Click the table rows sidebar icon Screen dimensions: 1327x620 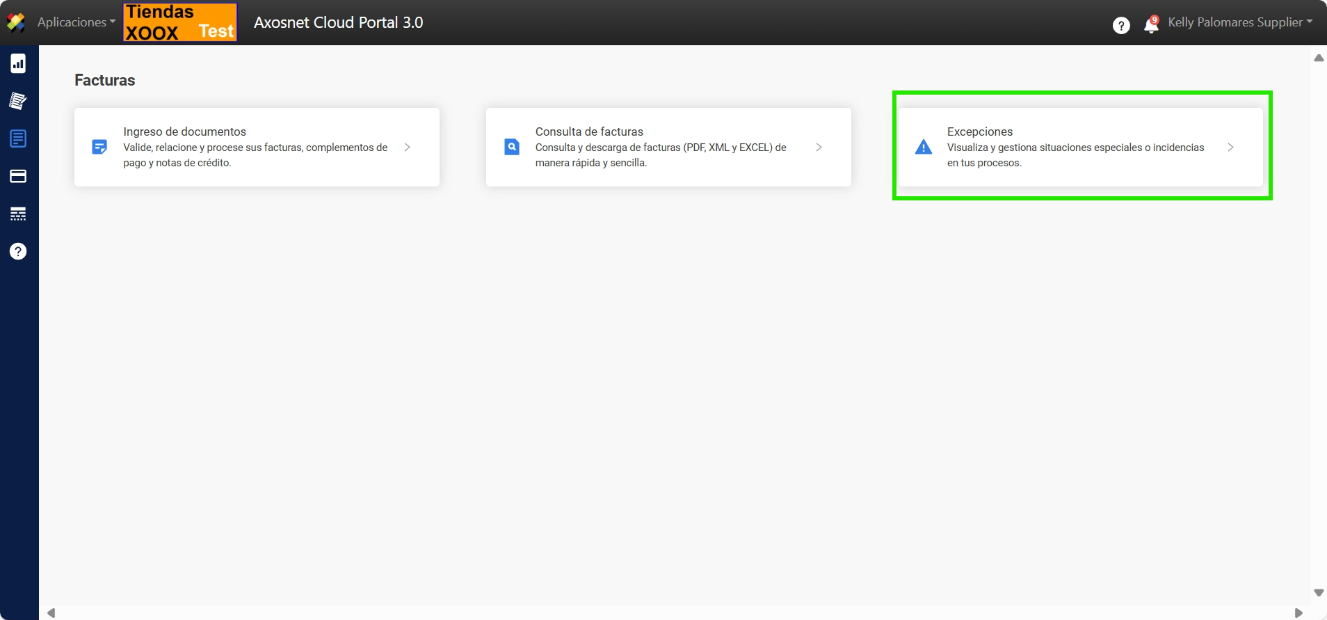point(18,214)
